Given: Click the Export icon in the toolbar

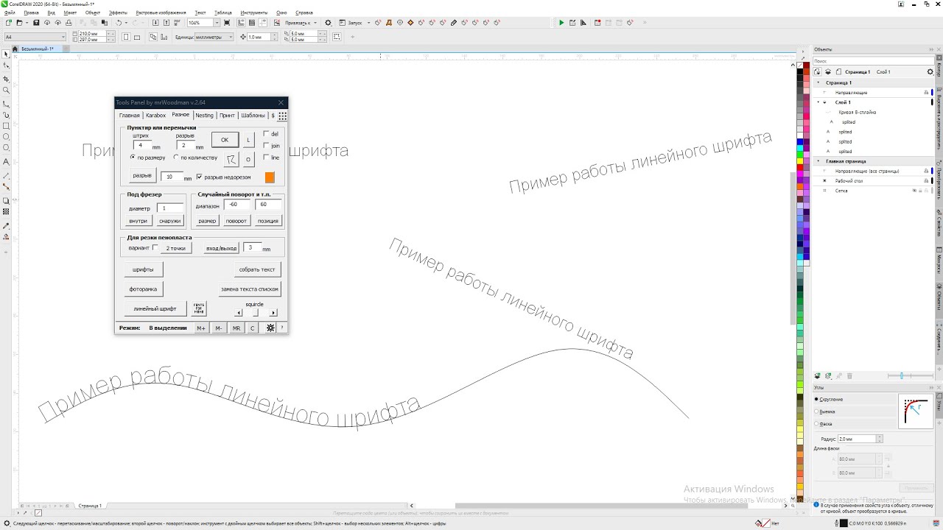Looking at the screenshot, I should (x=166, y=23).
